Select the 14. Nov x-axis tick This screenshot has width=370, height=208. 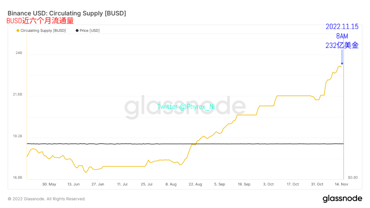pos(342,184)
